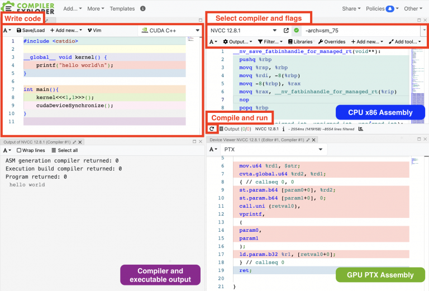Viewport: 429px width, 291px height.
Task: Click Select all in output pane
Action: pyautogui.click(x=65, y=150)
